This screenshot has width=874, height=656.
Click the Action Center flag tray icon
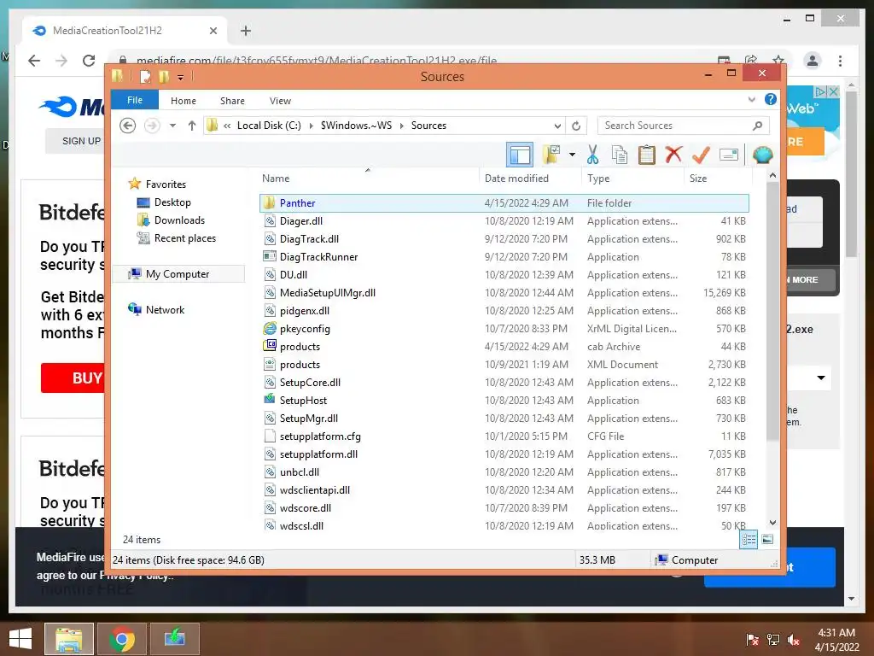[x=752, y=639]
